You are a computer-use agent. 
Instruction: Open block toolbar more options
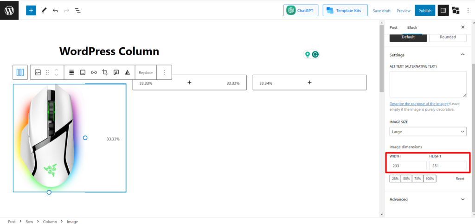point(164,72)
